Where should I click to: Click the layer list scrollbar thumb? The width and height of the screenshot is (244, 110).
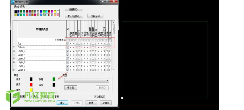pos(113,29)
